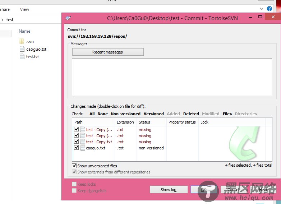
Task: Uncheck caoguo.txt in commit list
Action: 76,147
